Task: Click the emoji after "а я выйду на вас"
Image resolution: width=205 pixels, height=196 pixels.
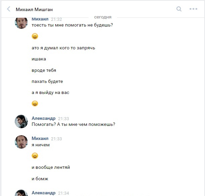Action: (x=35, y=103)
